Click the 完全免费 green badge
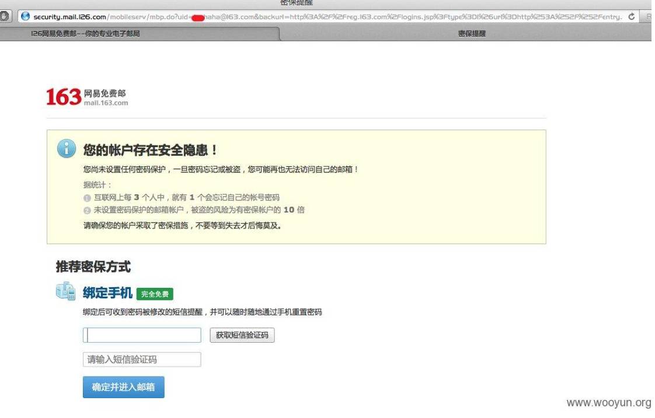The height and width of the screenshot is (418, 655). tap(155, 294)
